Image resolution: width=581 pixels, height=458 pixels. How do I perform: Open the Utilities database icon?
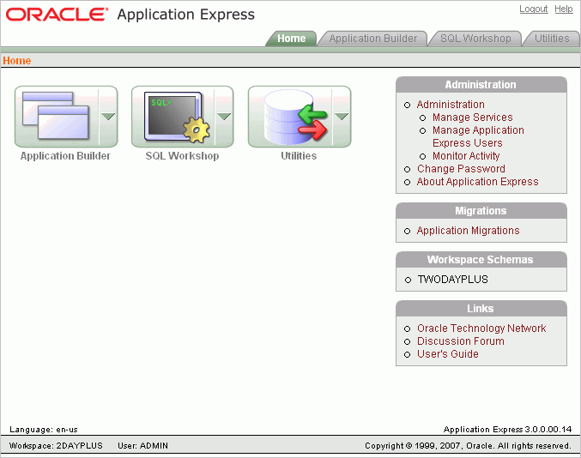point(289,117)
